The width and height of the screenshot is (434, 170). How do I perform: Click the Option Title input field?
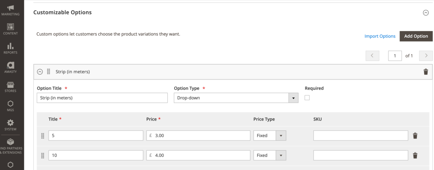(x=102, y=98)
